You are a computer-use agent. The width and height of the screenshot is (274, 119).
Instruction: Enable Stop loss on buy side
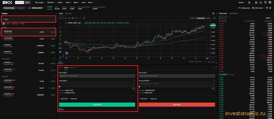(70, 99)
